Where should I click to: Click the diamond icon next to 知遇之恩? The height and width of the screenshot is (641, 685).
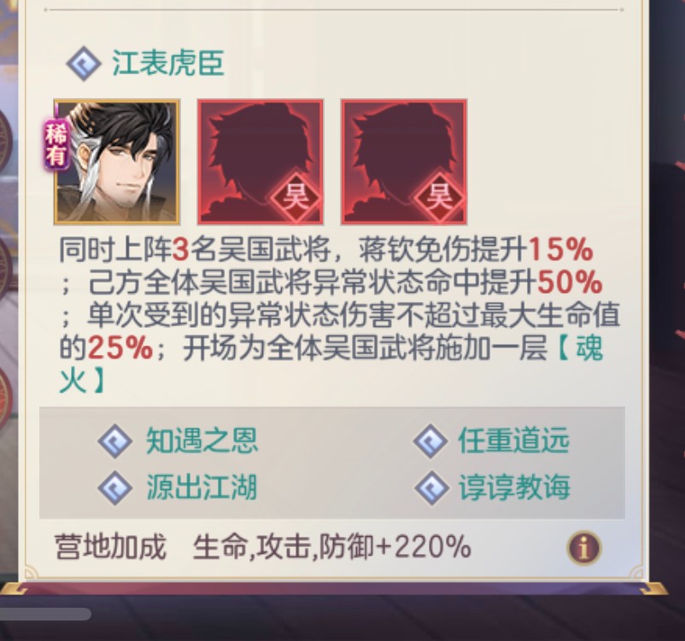point(115,440)
